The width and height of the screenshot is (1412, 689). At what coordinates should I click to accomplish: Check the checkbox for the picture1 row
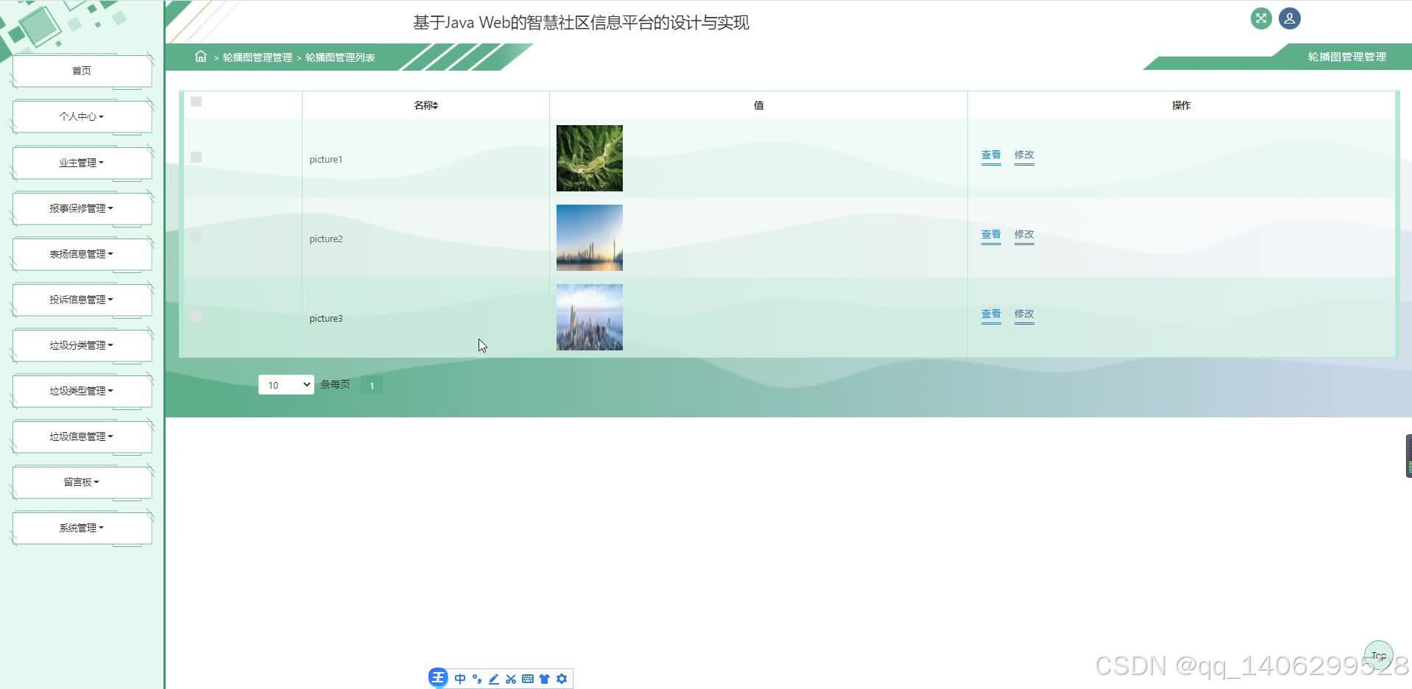195,157
